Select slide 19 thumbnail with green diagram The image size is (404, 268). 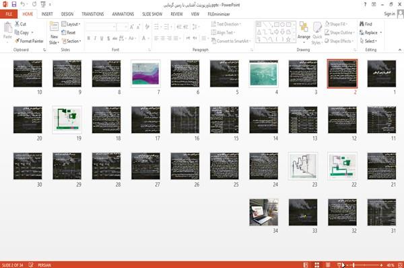67,120
